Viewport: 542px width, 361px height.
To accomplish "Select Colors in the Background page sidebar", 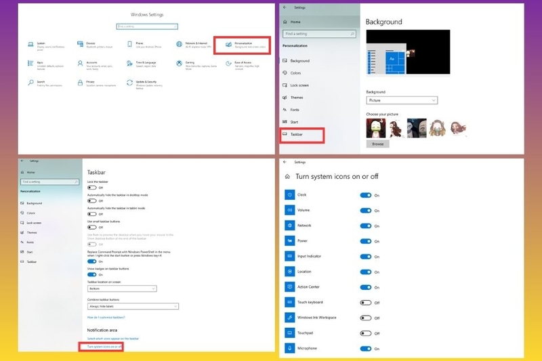I will 295,73.
